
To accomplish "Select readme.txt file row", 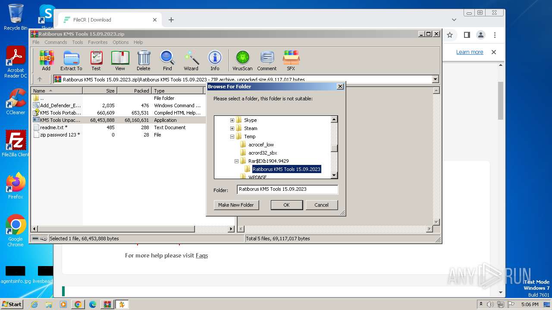I will [x=118, y=127].
